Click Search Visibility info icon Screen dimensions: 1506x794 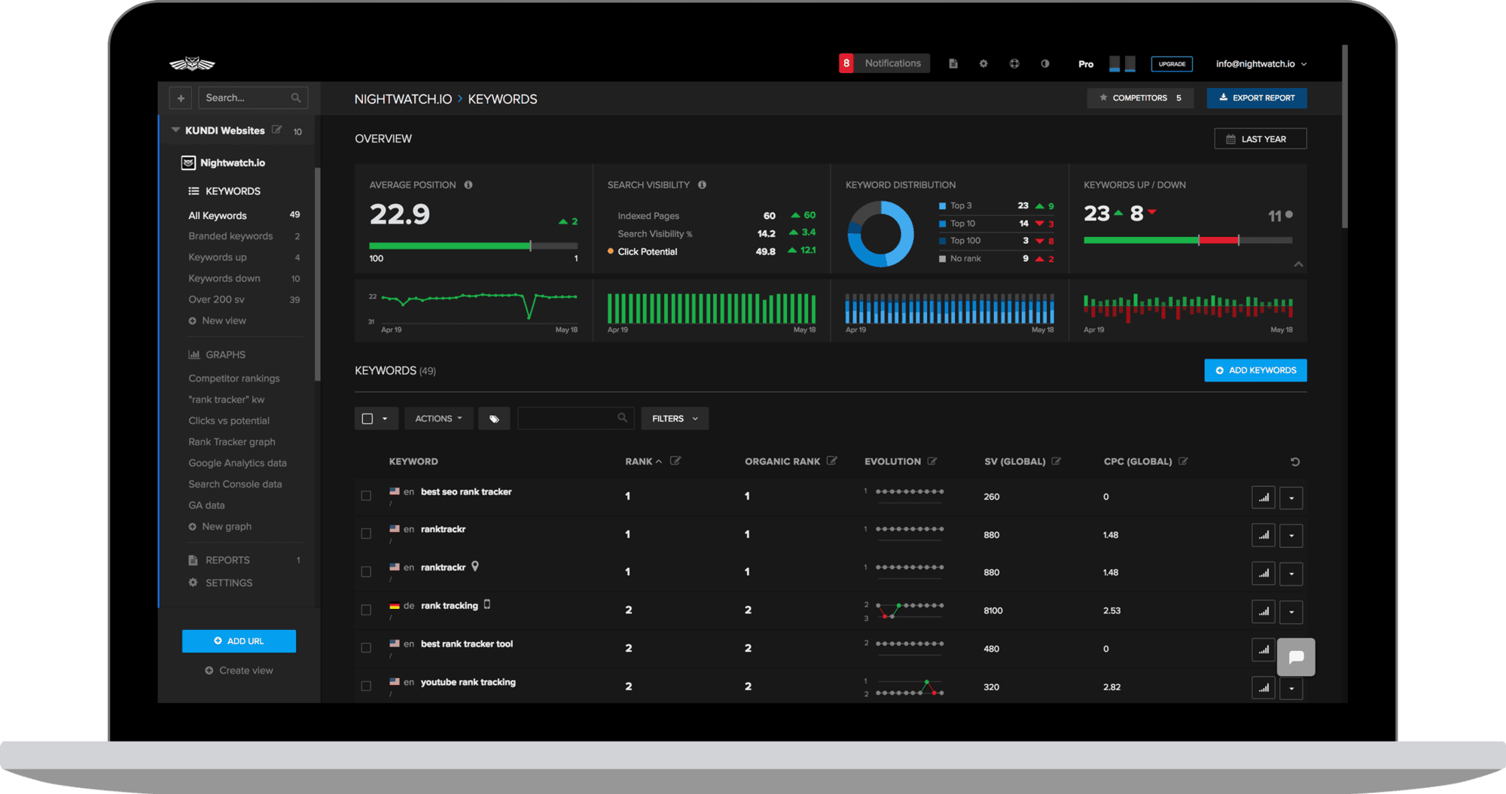[702, 184]
